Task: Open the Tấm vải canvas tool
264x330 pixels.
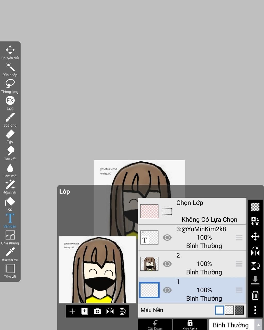Action: (x=10, y=271)
